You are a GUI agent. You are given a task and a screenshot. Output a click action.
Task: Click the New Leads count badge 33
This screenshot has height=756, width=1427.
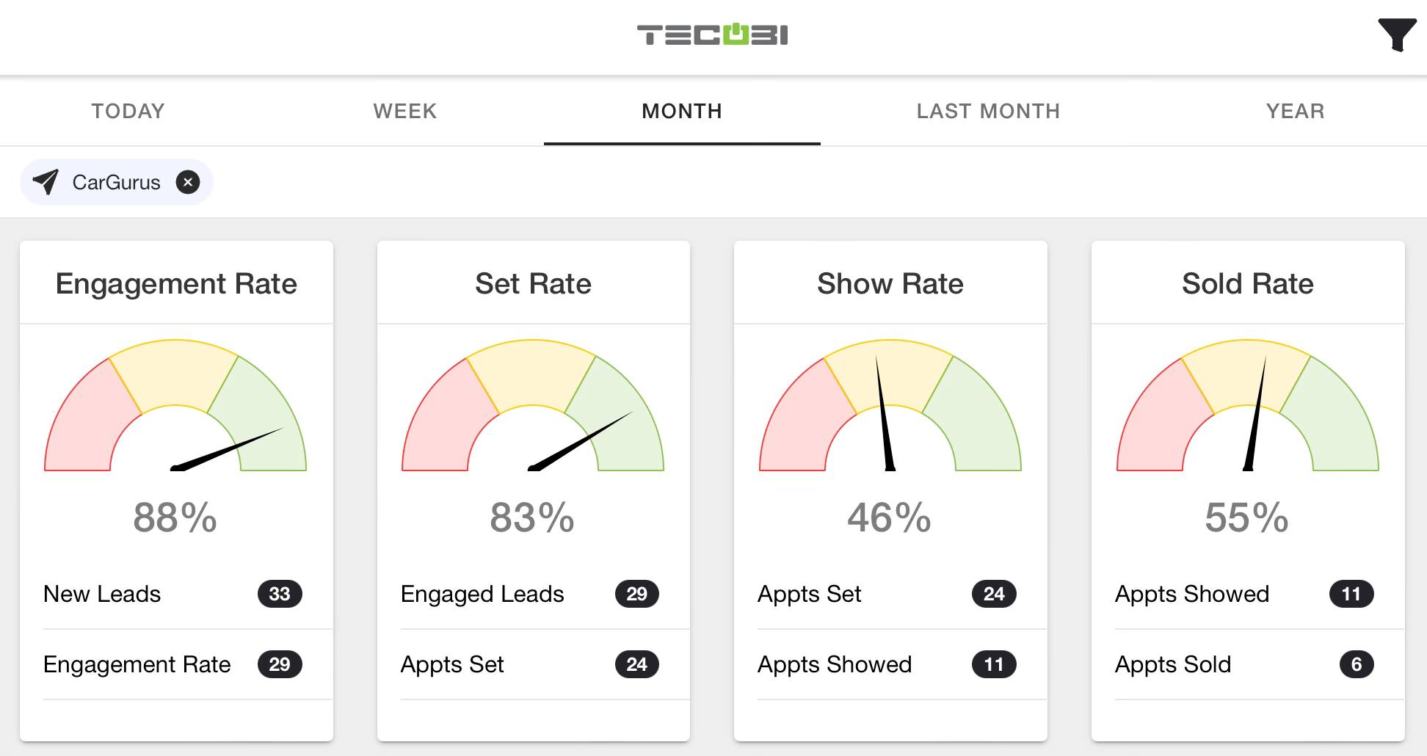(279, 594)
